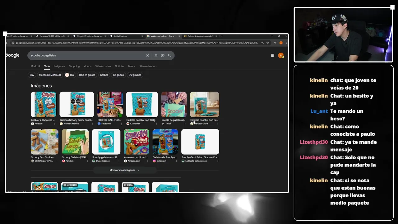This screenshot has height=224, width=398.
Task: Click the 'Scooby-Doo! Baked Graham Cra...' link
Action: [200, 157]
